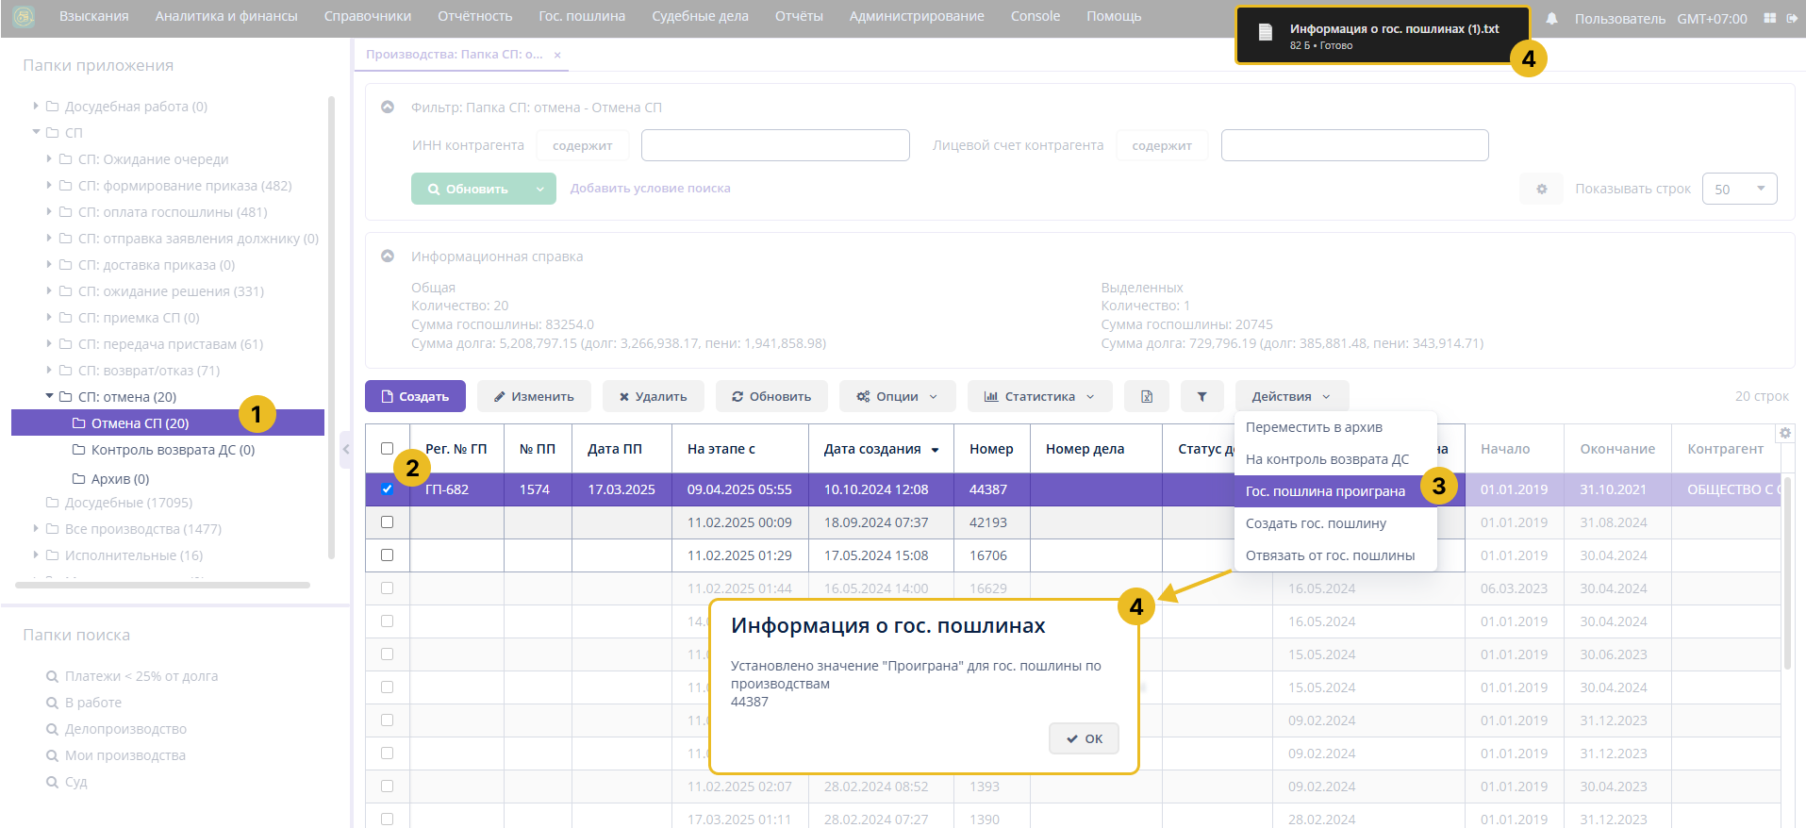This screenshot has height=828, width=1806.
Task: Click the ИНН контрагента input field
Action: (x=774, y=146)
